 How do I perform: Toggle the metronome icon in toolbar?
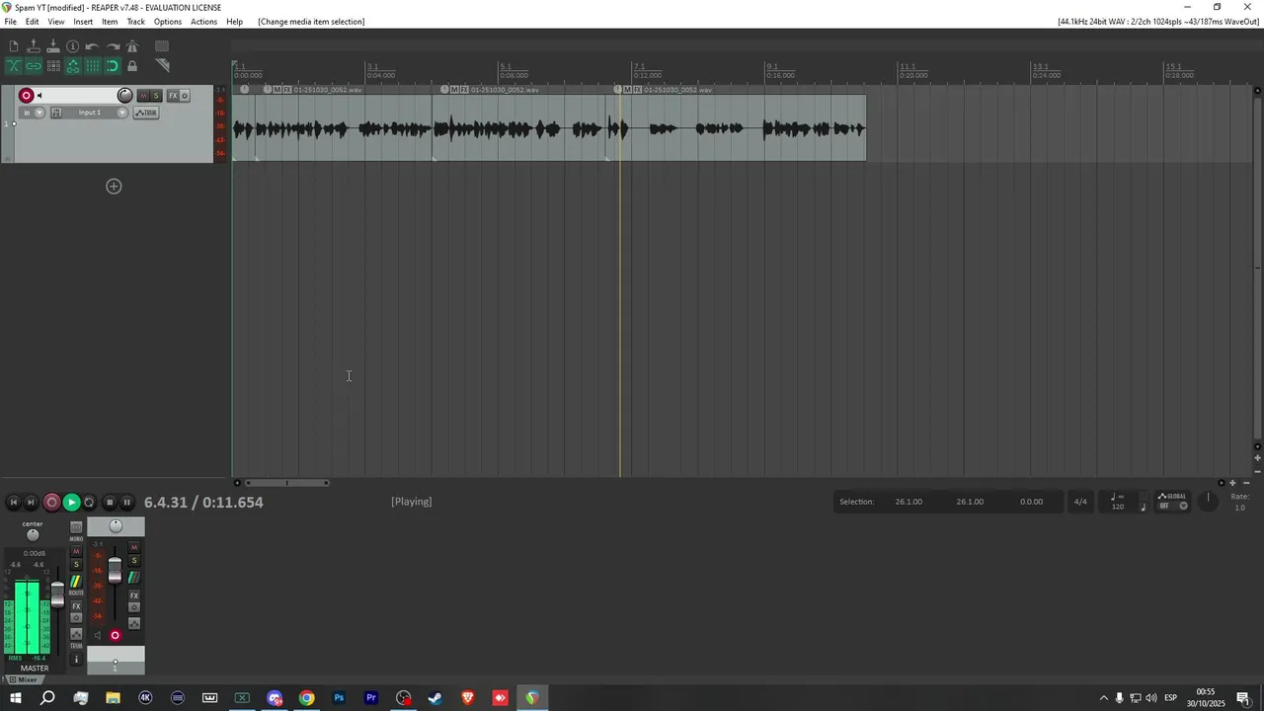point(132,46)
